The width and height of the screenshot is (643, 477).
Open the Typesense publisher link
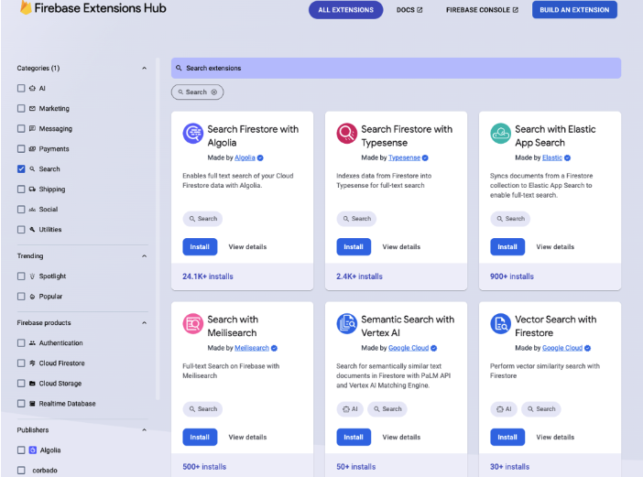404,157
